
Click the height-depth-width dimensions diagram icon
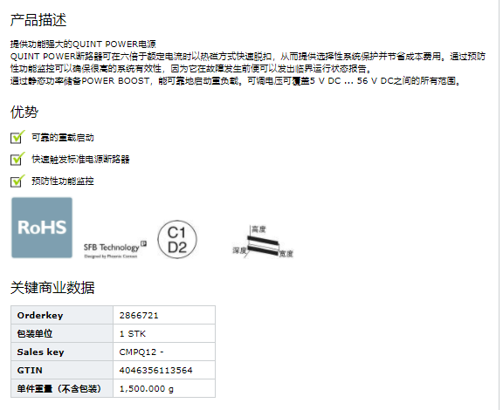pos(262,242)
